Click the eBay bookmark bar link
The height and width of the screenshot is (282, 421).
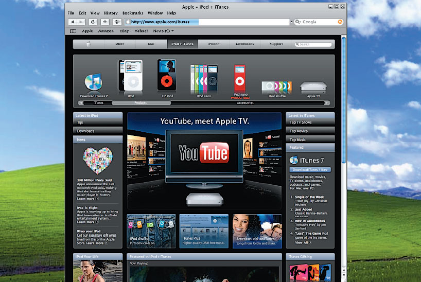pos(125,31)
